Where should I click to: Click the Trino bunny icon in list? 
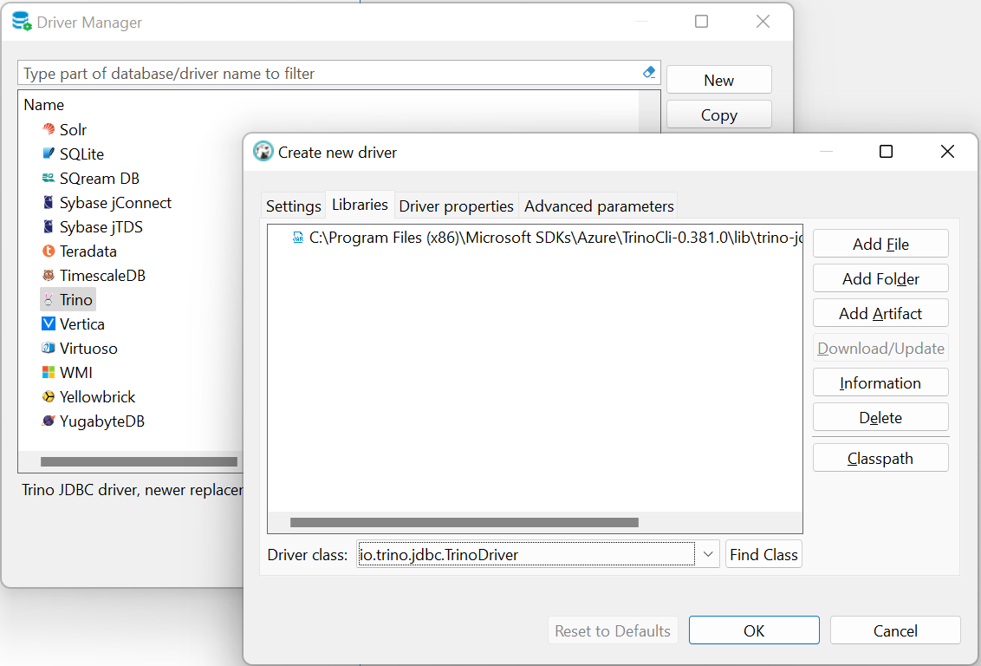[49, 300]
